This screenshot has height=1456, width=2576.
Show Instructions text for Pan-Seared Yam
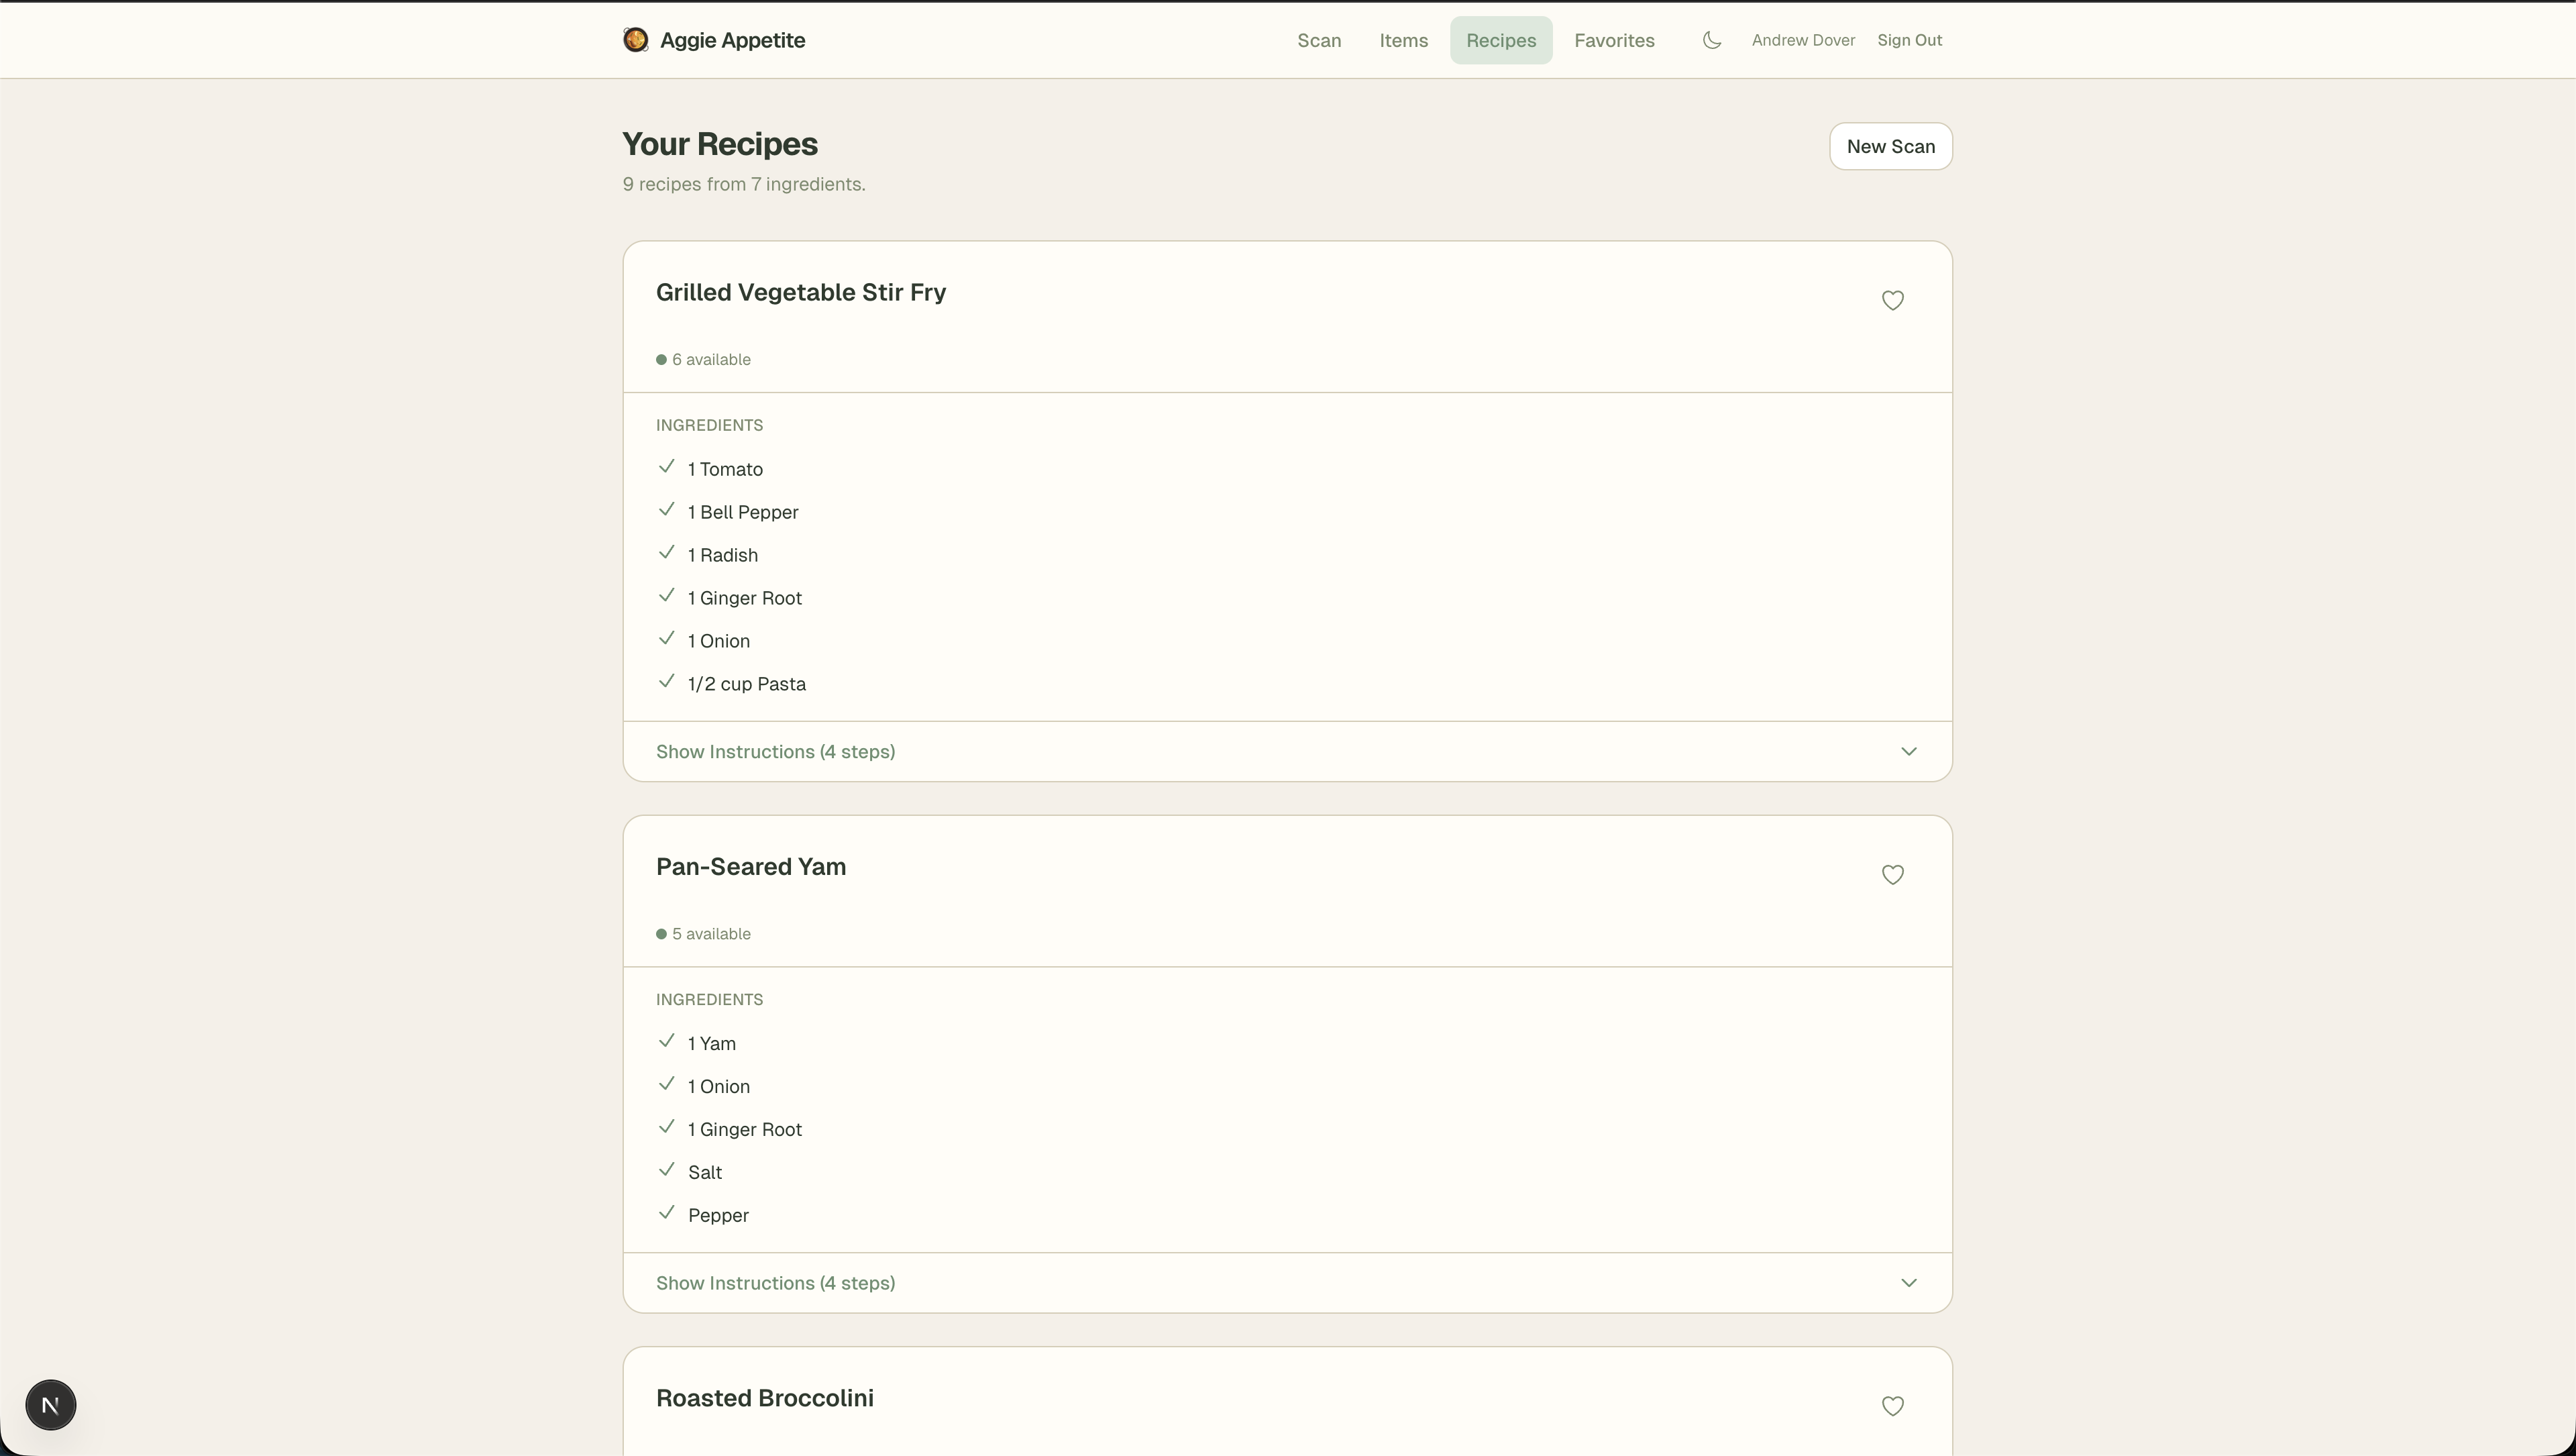click(775, 1282)
